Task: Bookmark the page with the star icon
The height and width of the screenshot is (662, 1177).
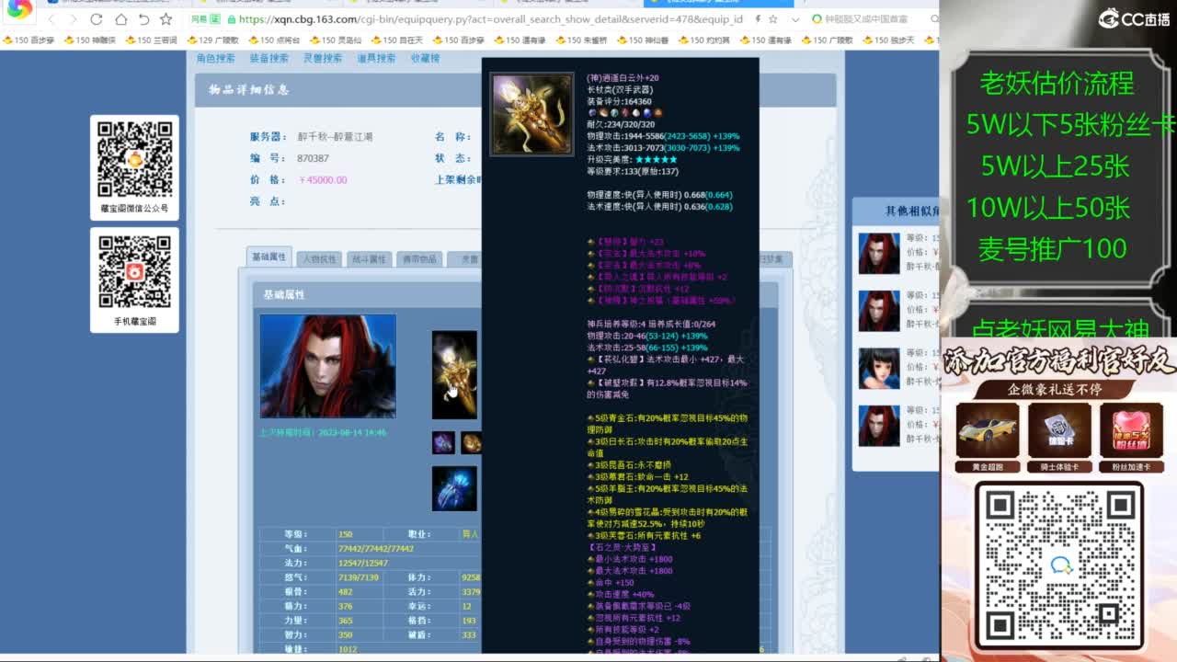Action: click(x=166, y=19)
